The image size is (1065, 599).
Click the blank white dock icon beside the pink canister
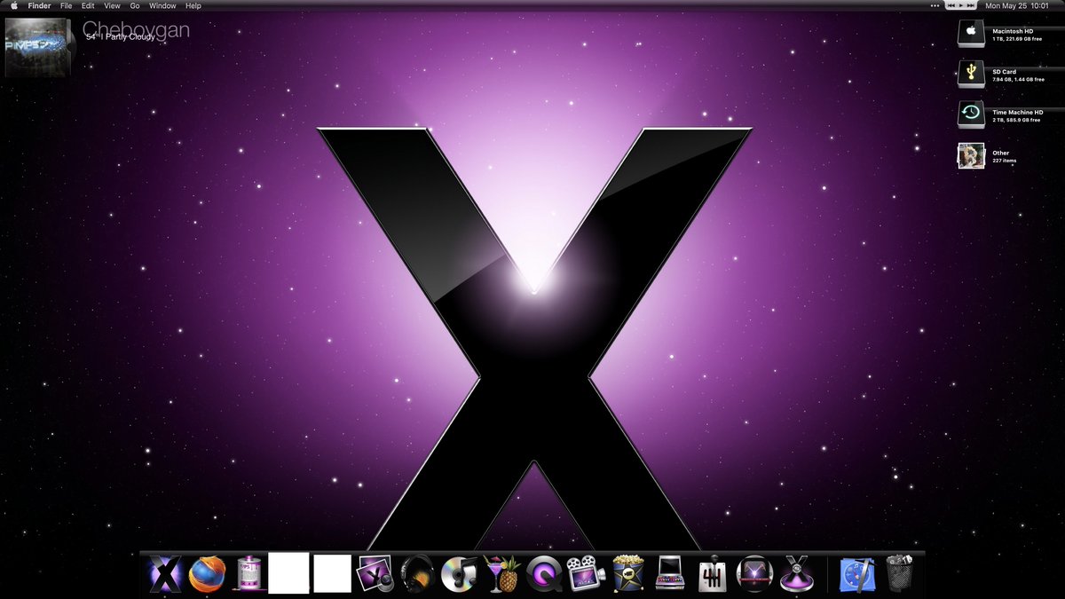[x=288, y=573]
